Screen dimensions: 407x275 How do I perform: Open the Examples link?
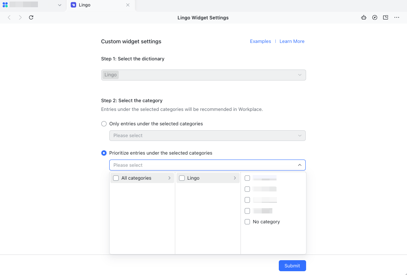tap(260, 41)
